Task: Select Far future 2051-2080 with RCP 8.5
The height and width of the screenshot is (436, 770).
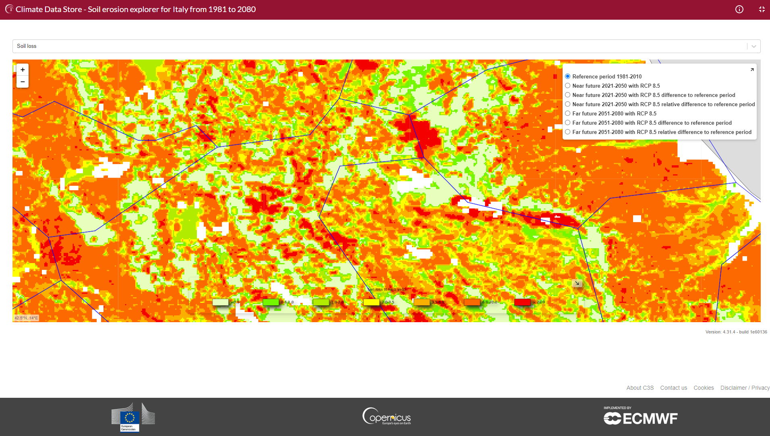Action: click(x=568, y=113)
